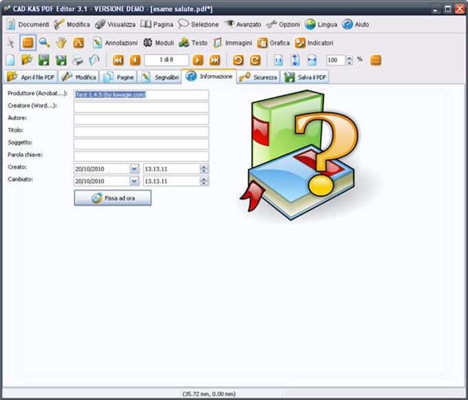Viewport: 468px width, 400px height.
Task: Click the open folder icon
Action: (27, 60)
